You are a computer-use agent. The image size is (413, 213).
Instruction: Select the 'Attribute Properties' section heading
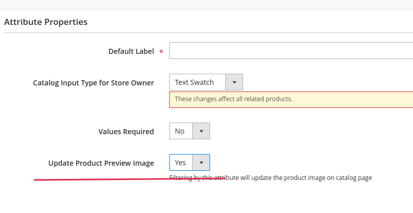pos(46,22)
